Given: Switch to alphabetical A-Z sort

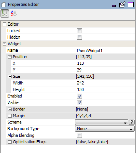Looking at the screenshot, I should [14, 13].
